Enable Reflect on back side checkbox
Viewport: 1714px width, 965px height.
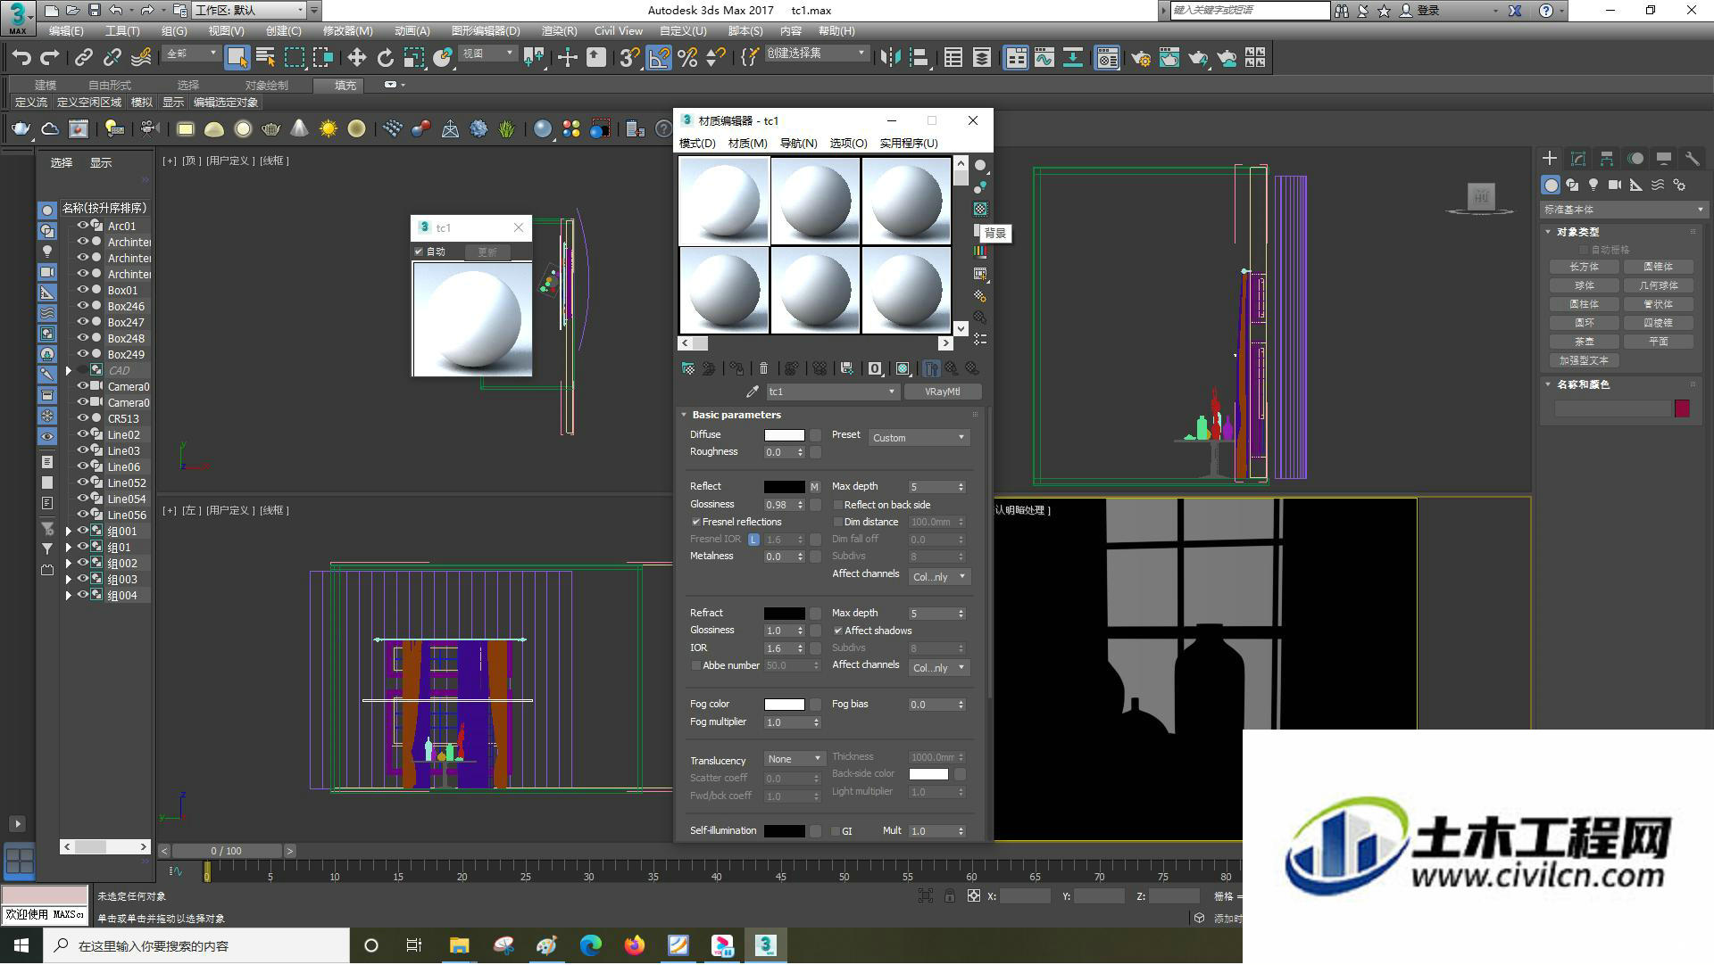(837, 506)
